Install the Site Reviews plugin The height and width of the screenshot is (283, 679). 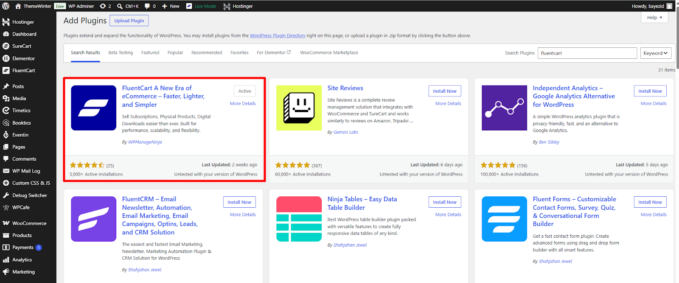(444, 91)
